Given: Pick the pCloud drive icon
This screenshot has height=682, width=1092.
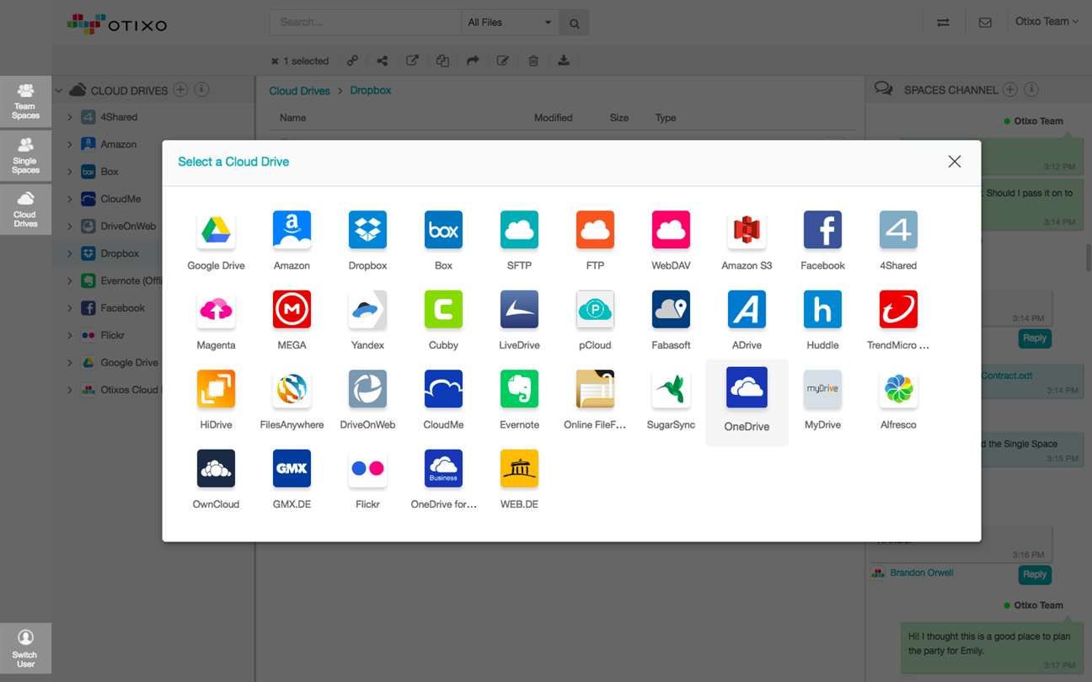Looking at the screenshot, I should tap(595, 309).
